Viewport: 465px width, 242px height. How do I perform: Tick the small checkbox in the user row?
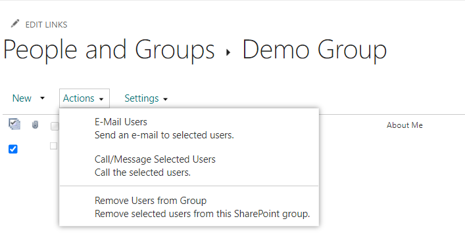tap(54, 146)
